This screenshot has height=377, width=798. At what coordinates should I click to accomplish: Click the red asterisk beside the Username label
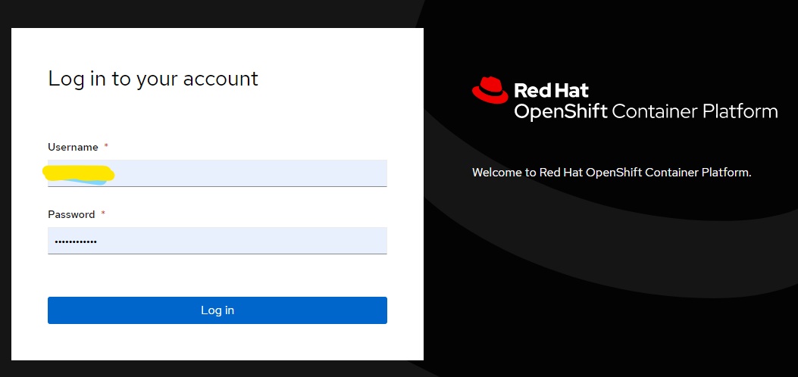(x=106, y=147)
